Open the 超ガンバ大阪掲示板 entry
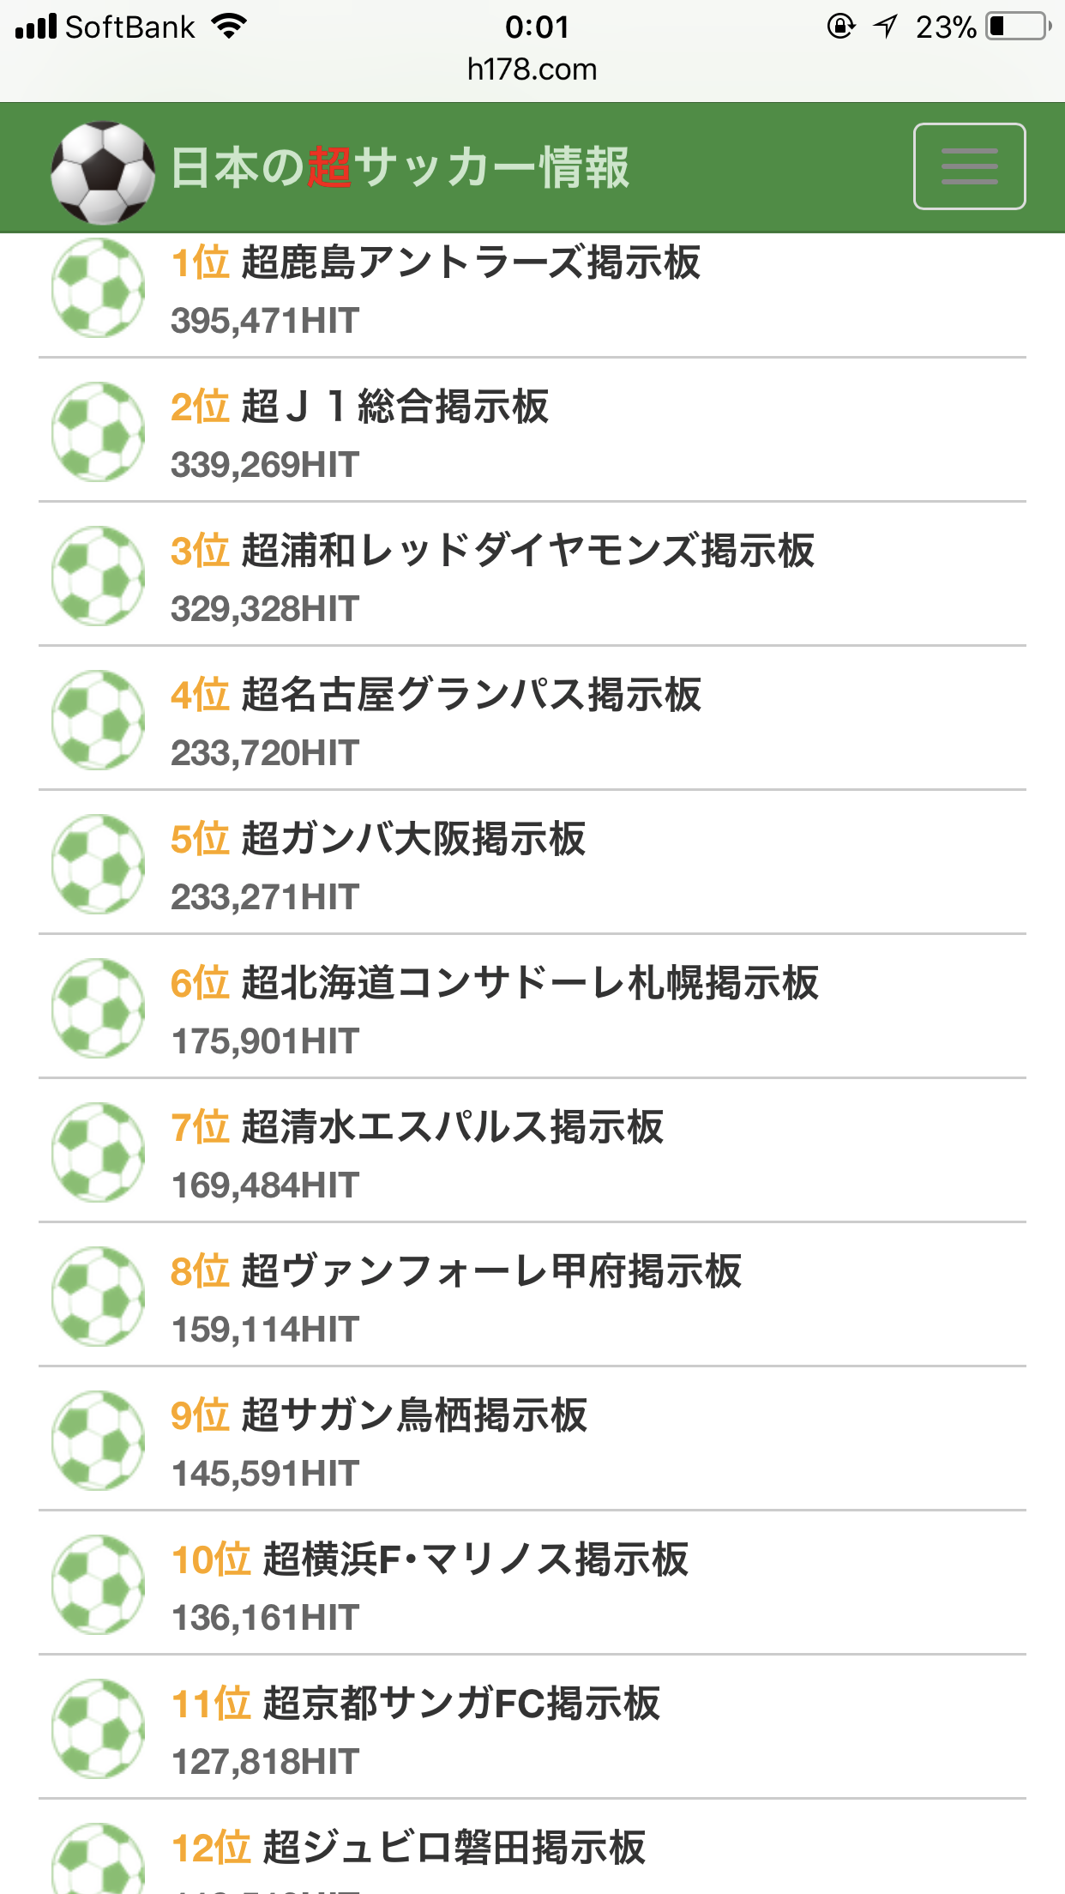 pos(413,839)
